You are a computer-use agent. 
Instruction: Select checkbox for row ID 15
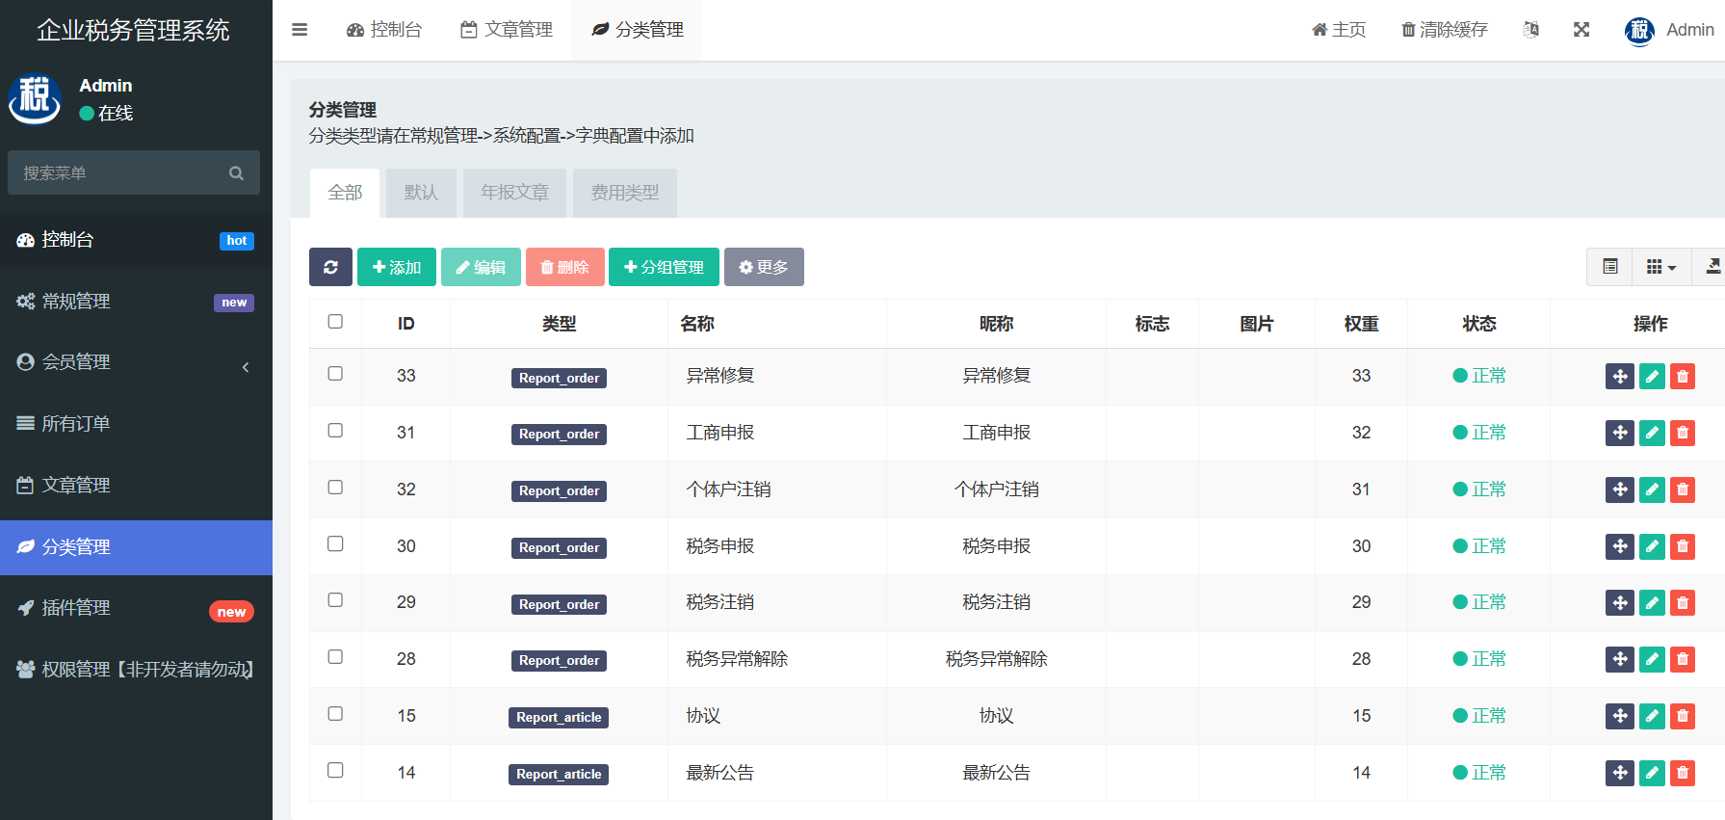(x=335, y=714)
